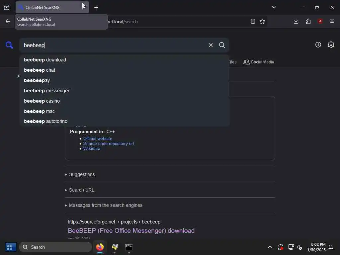Toggle Reader view icon in address bar
Viewport: 340px width, 255px height.
pos(253,21)
